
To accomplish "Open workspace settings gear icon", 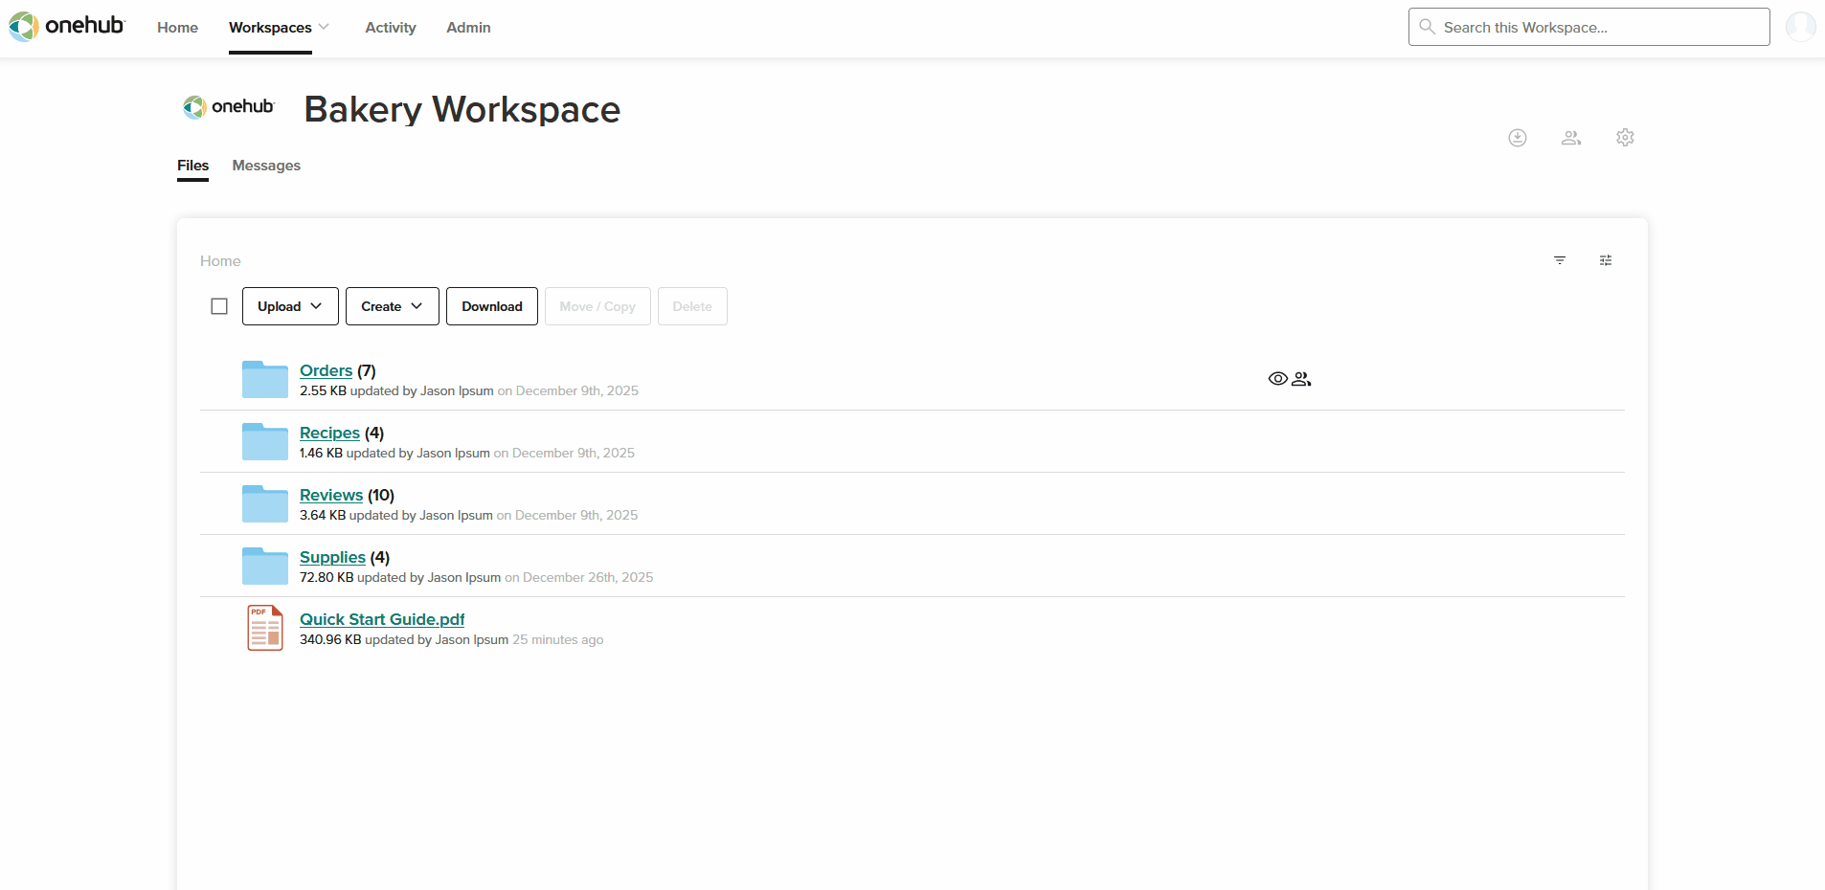I will click(x=1625, y=138).
